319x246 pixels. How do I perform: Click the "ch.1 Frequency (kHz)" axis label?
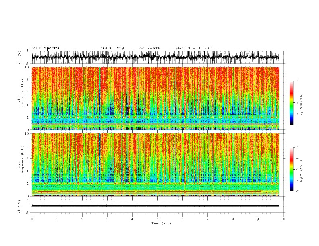click(21, 93)
